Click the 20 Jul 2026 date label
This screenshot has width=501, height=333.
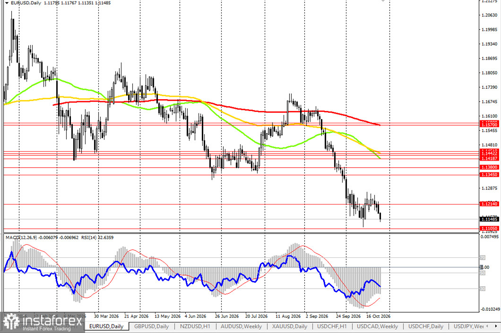coord(256,316)
